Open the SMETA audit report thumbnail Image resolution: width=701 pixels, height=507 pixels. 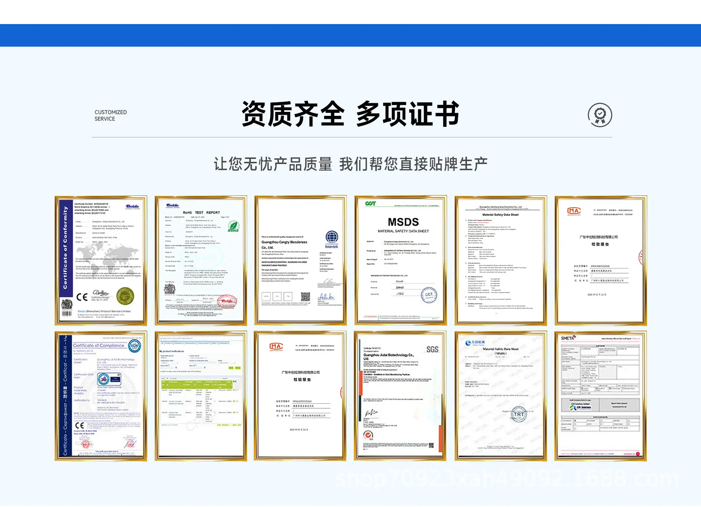601,396
